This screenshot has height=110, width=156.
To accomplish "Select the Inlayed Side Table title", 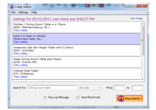I will pyautogui.click(x=26, y=71).
